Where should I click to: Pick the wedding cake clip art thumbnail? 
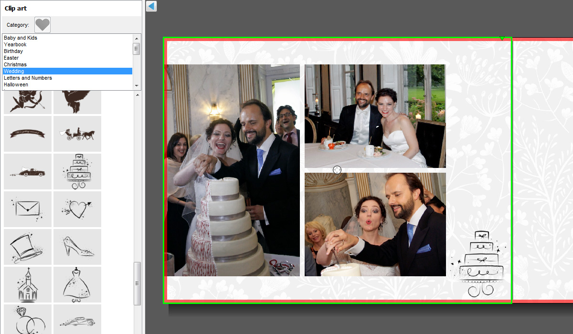click(77, 172)
